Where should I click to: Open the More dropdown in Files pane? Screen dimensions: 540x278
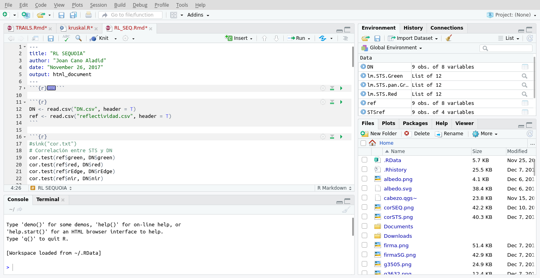(x=485, y=134)
